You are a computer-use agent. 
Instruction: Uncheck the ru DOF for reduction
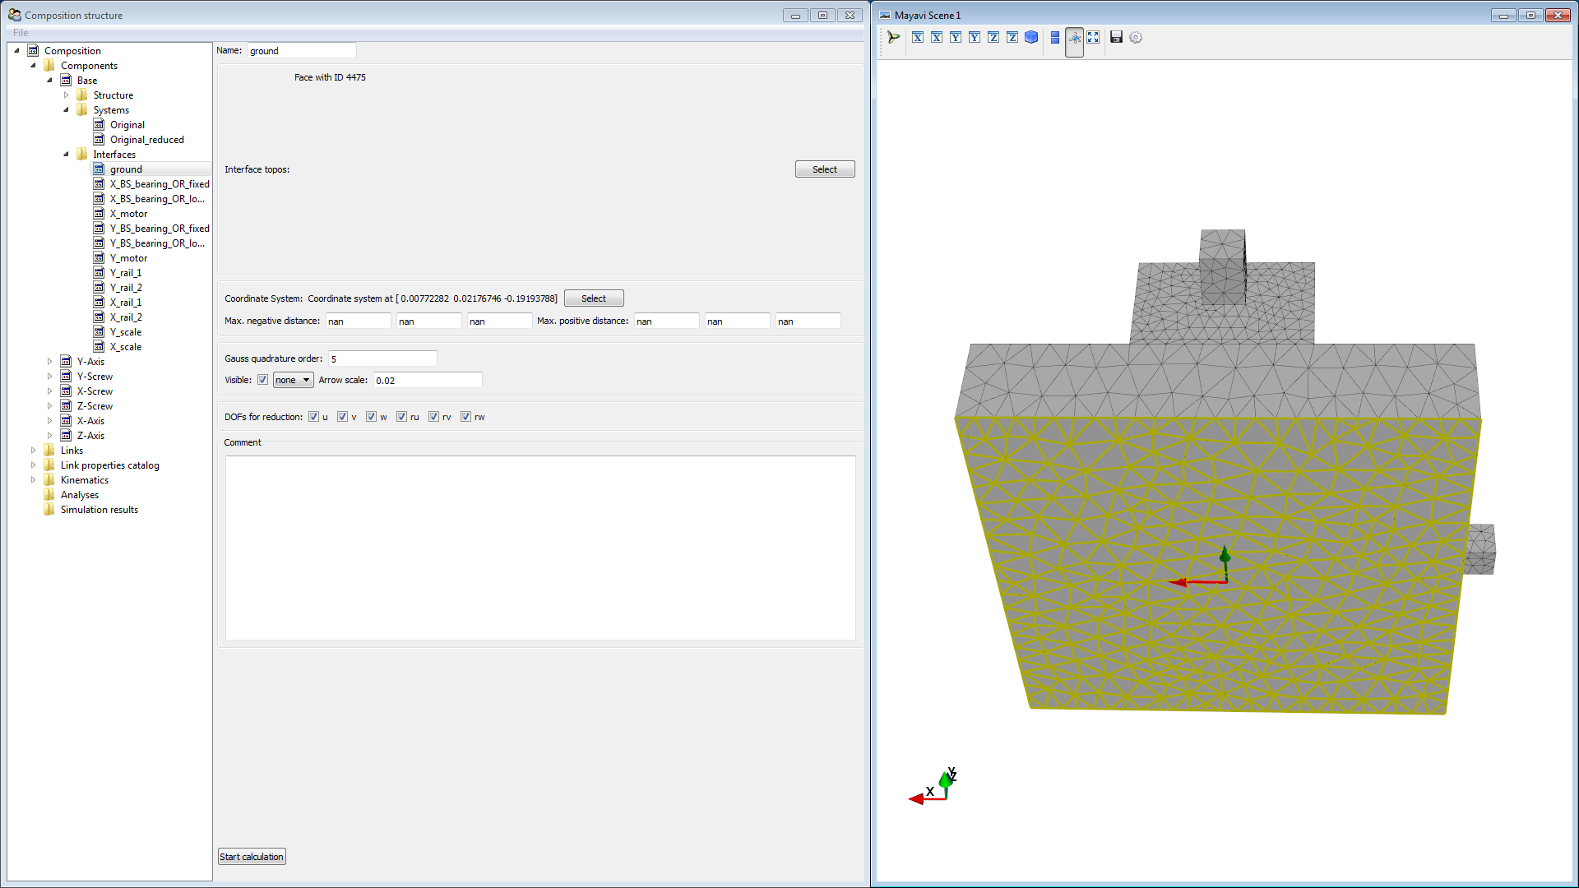[x=401, y=417]
